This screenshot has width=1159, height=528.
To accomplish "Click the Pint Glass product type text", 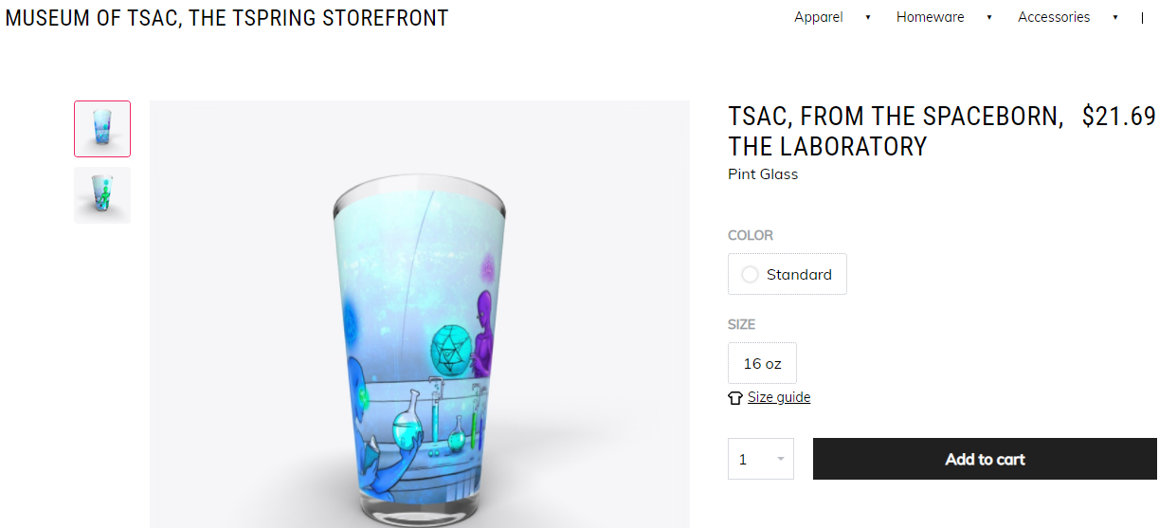I will (x=763, y=174).
